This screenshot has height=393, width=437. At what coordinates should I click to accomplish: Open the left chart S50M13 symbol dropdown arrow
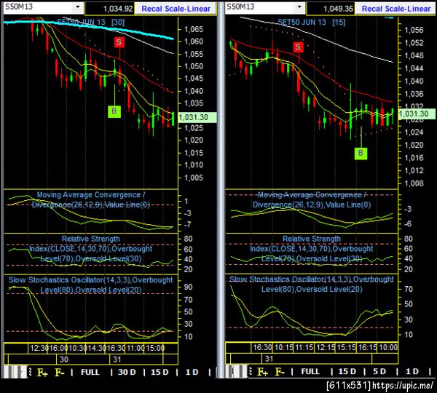coord(78,7)
